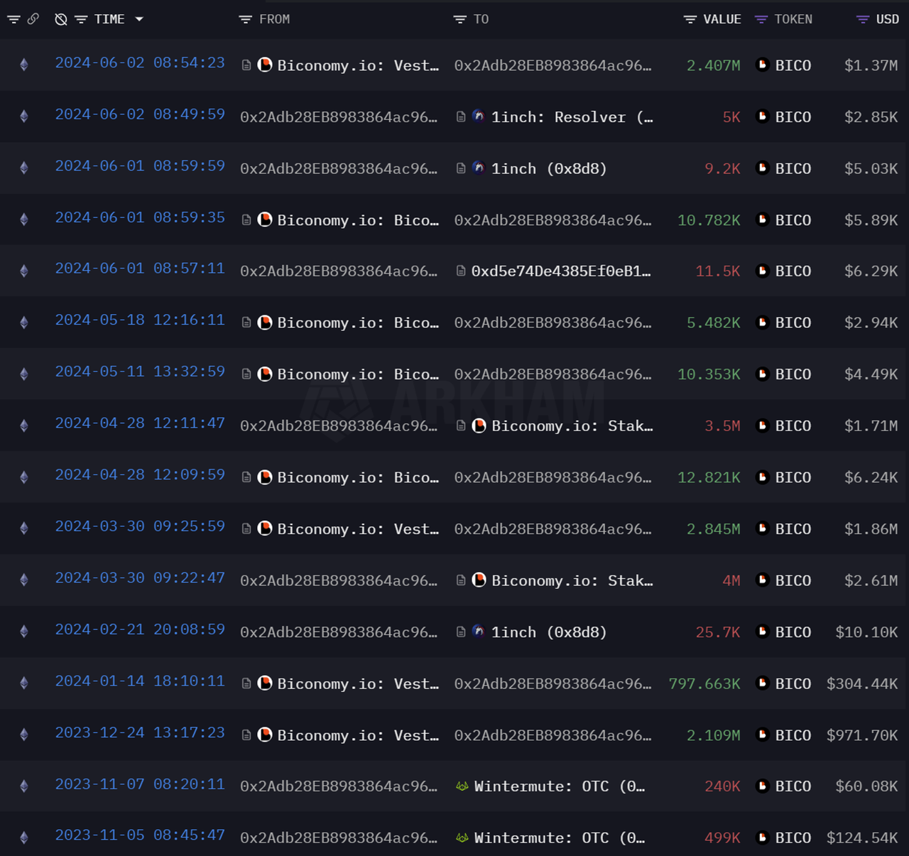Image resolution: width=909 pixels, height=856 pixels.
Task: Open transaction dated 2024-06-01 08:59:35
Action: click(x=140, y=217)
